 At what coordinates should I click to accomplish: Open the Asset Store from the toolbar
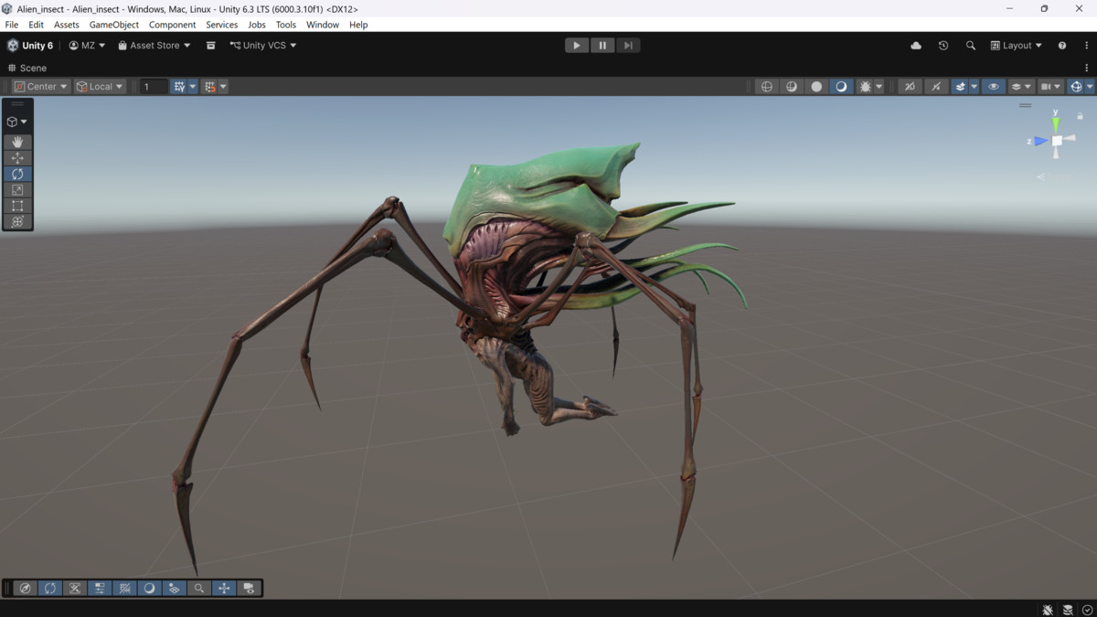(153, 45)
